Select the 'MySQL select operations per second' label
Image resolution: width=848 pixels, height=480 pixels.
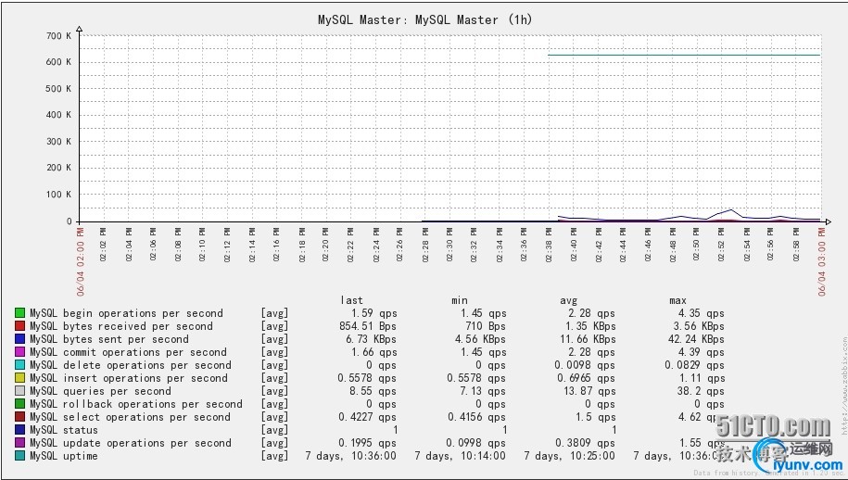130,417
